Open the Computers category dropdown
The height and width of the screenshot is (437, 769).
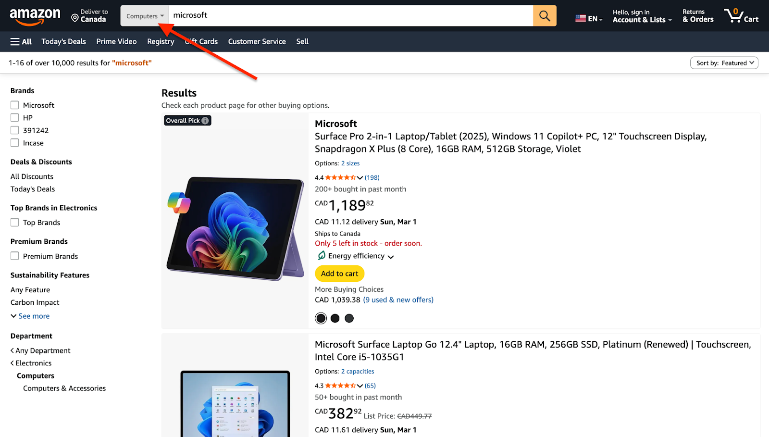pos(144,15)
